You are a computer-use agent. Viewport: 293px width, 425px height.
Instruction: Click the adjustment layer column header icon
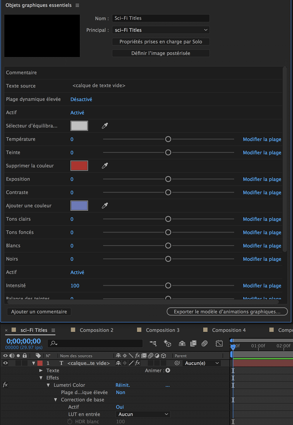157,356
